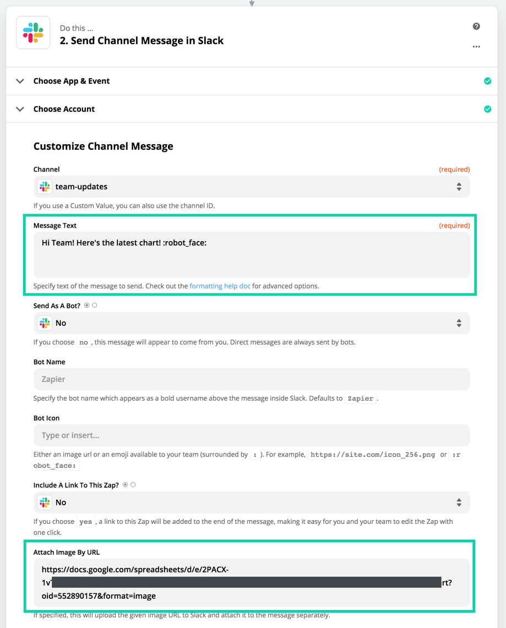Select second radio beside Include A Link To This Zap
506x628 pixels.
click(x=133, y=484)
